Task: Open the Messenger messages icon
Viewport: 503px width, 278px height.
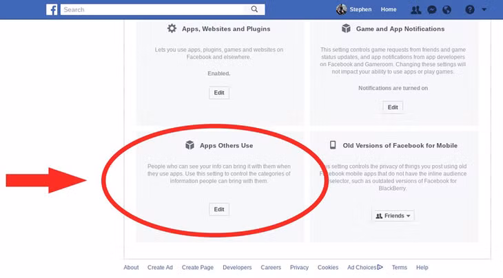Action: [432, 10]
